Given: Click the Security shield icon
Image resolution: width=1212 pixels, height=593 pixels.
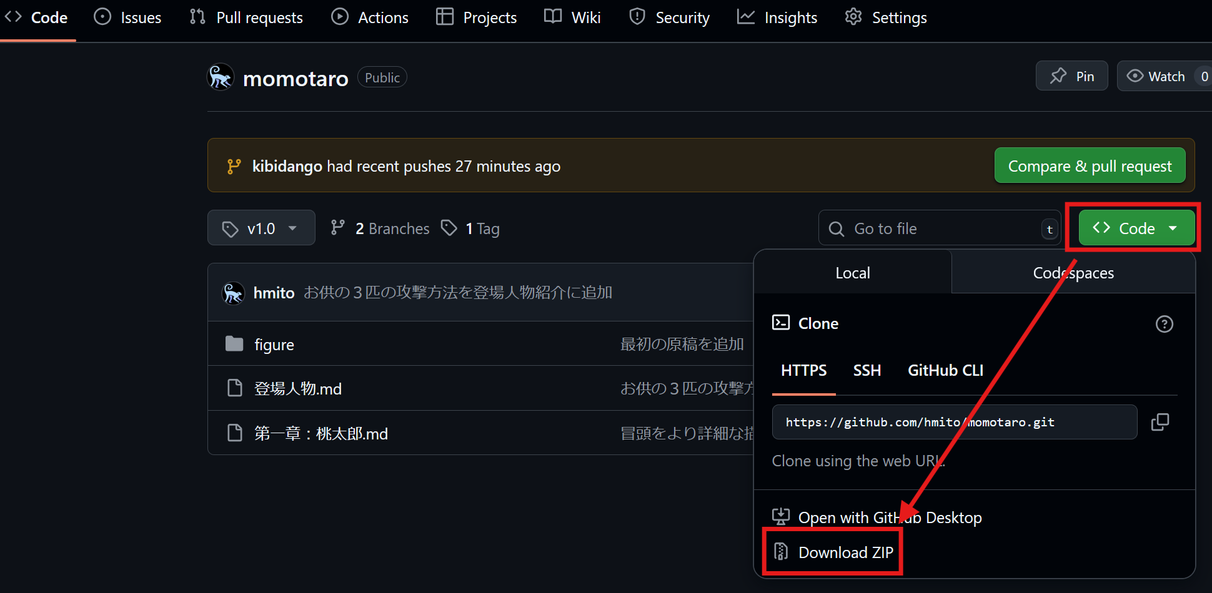Looking at the screenshot, I should tap(637, 17).
